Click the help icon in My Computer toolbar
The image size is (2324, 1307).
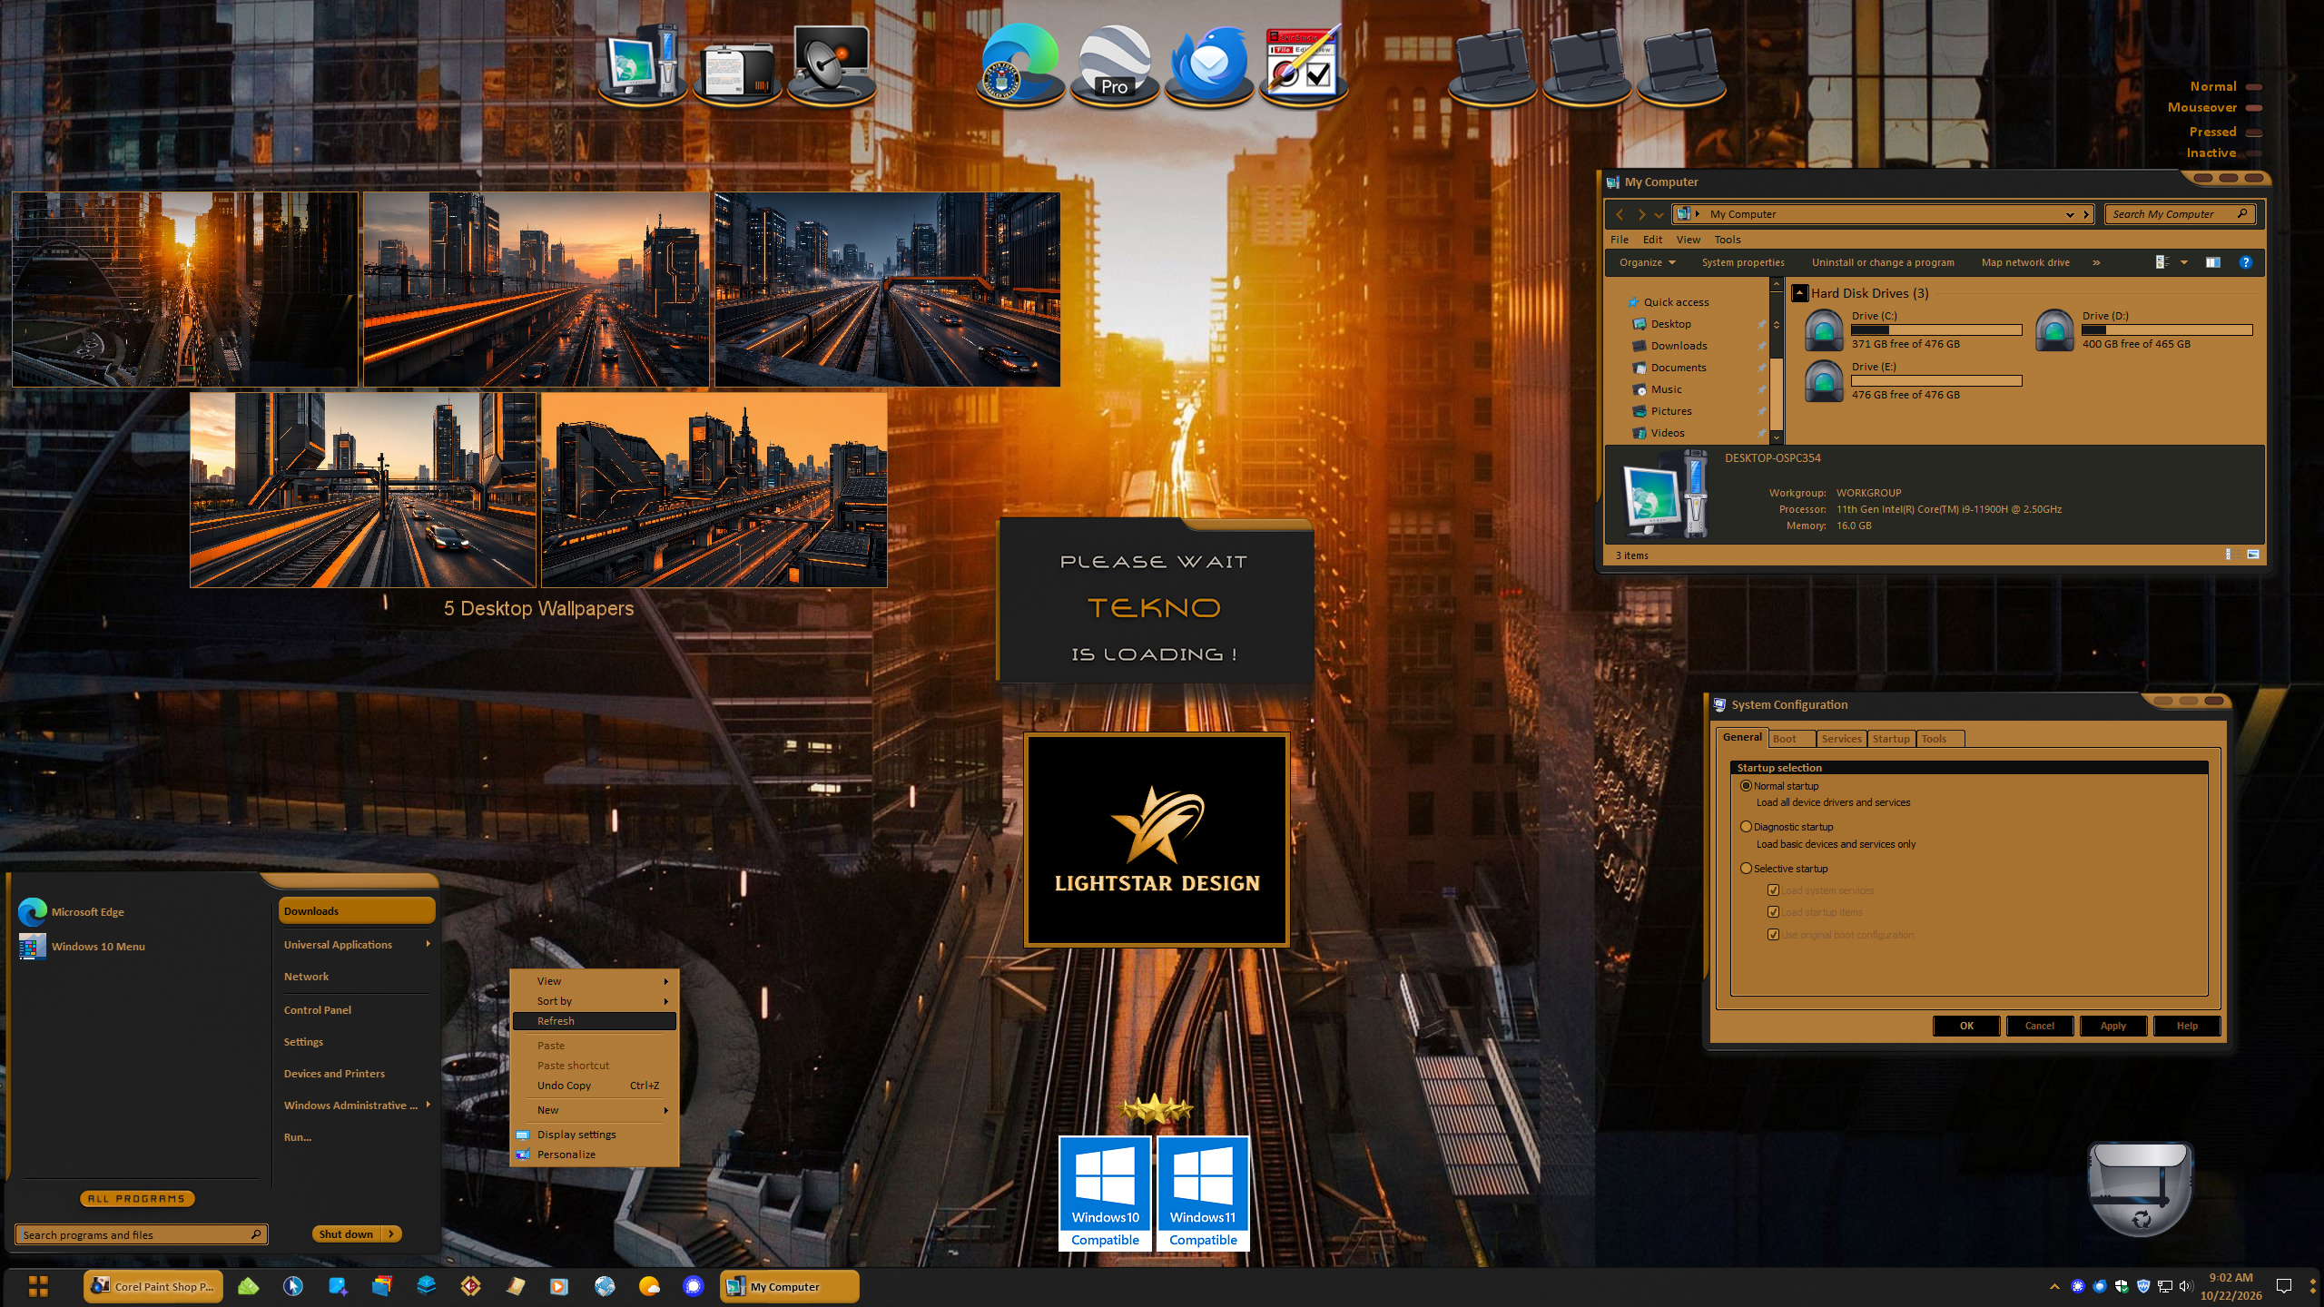2245,262
